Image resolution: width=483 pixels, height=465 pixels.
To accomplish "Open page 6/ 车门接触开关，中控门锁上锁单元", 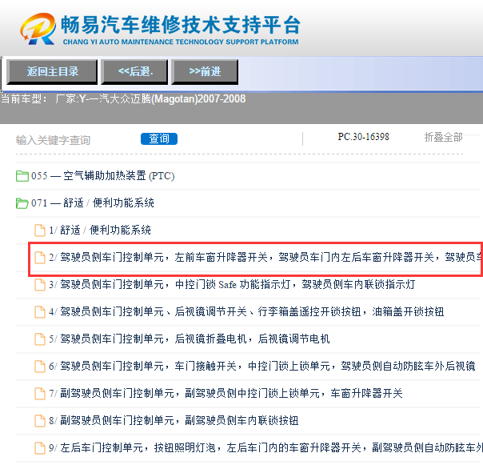I will click(x=262, y=366).
